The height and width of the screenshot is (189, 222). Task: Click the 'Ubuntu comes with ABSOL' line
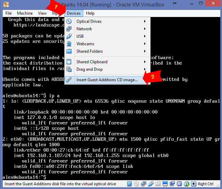point(34,80)
